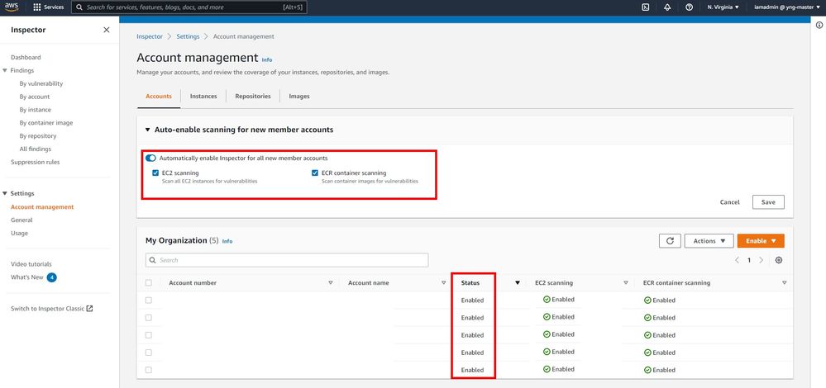Sort by the Status column arrow
This screenshot has height=388, width=826.
[518, 283]
